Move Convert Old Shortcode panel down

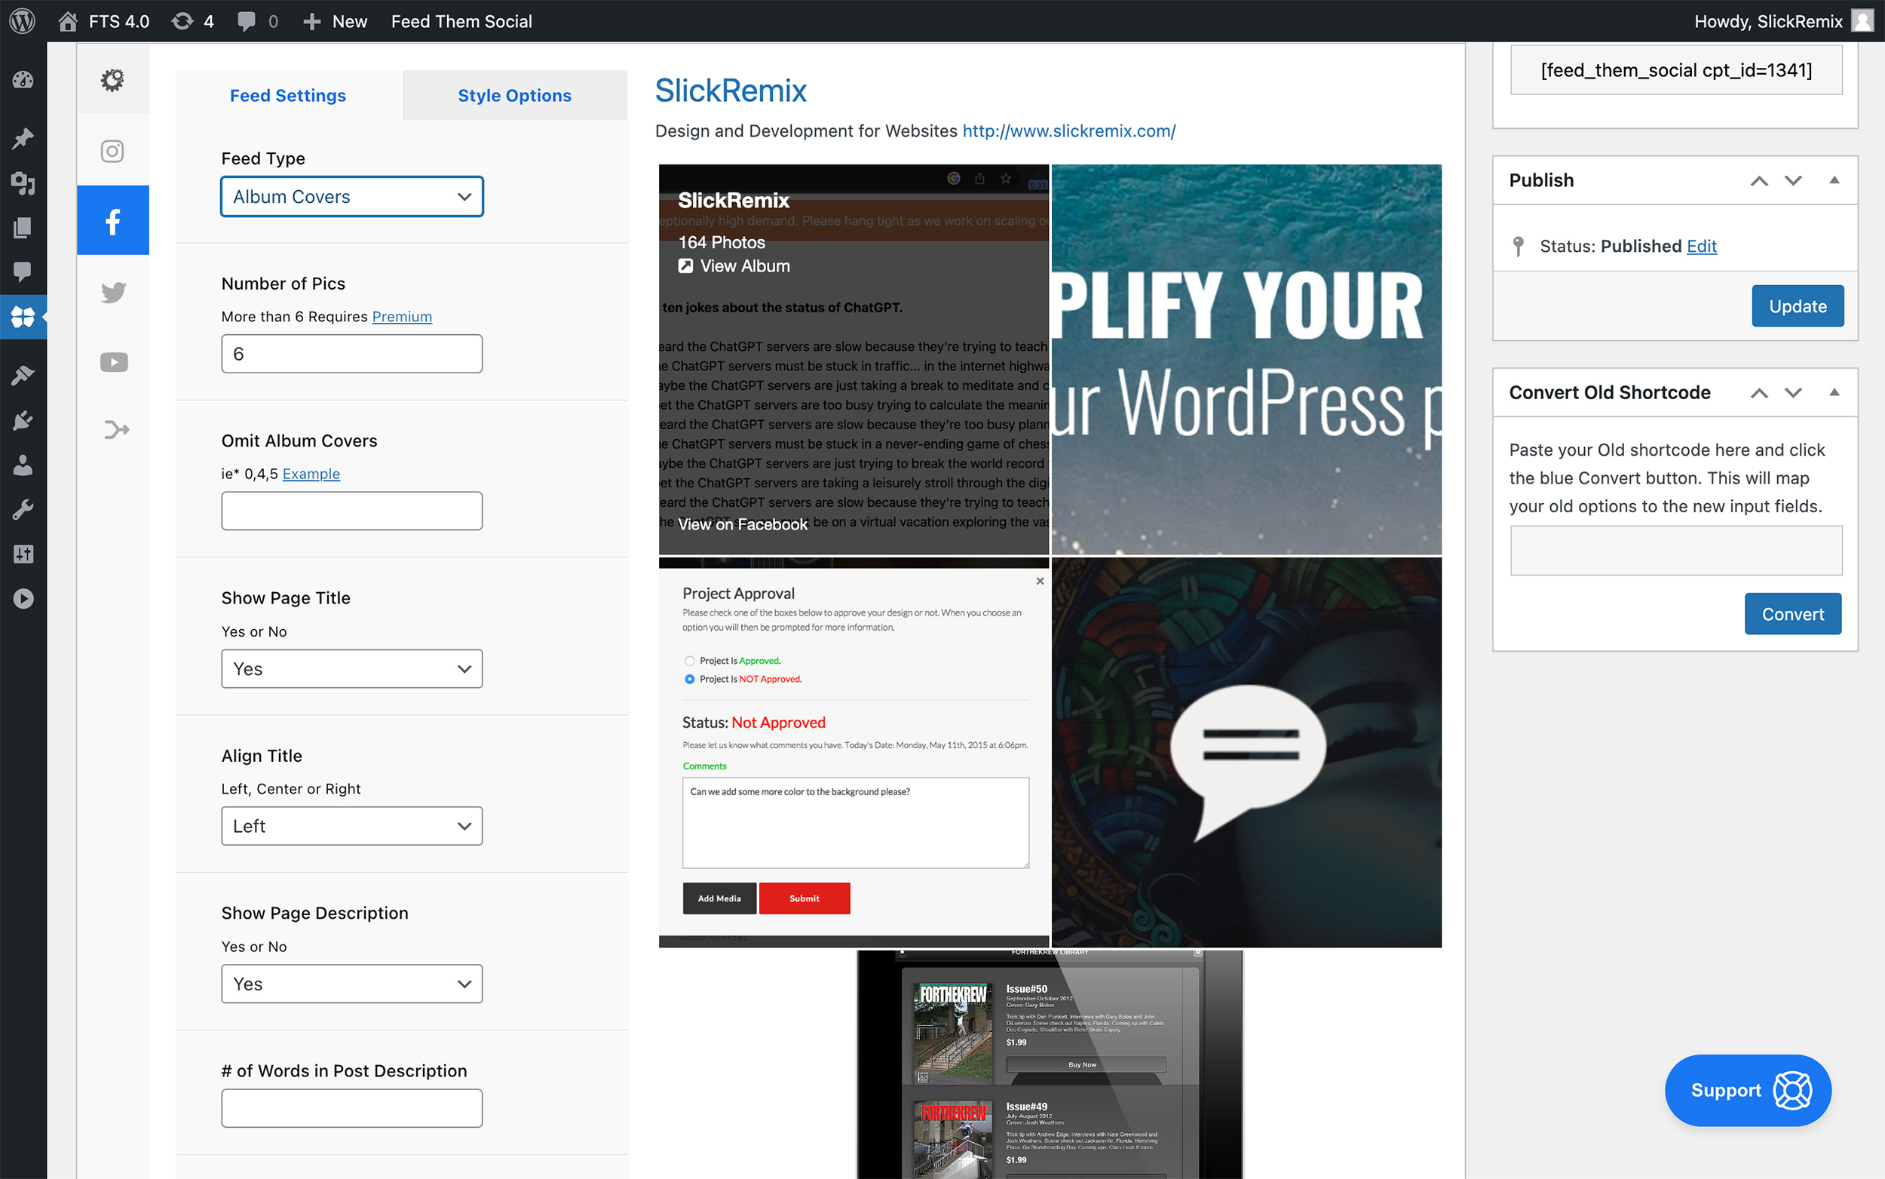click(1793, 393)
